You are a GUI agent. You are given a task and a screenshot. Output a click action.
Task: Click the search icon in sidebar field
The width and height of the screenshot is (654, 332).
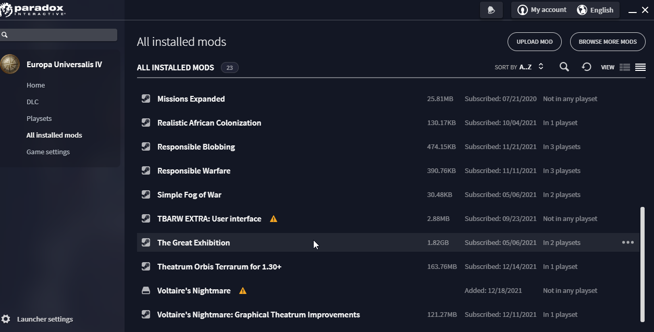[5, 35]
